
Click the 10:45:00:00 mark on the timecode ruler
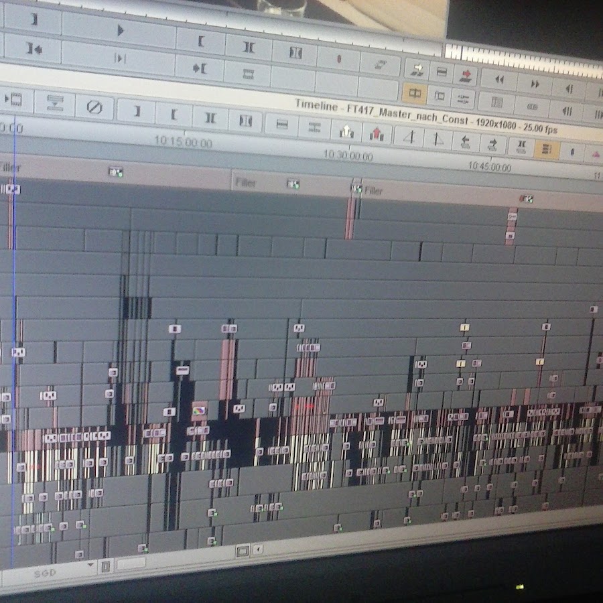[x=490, y=167]
